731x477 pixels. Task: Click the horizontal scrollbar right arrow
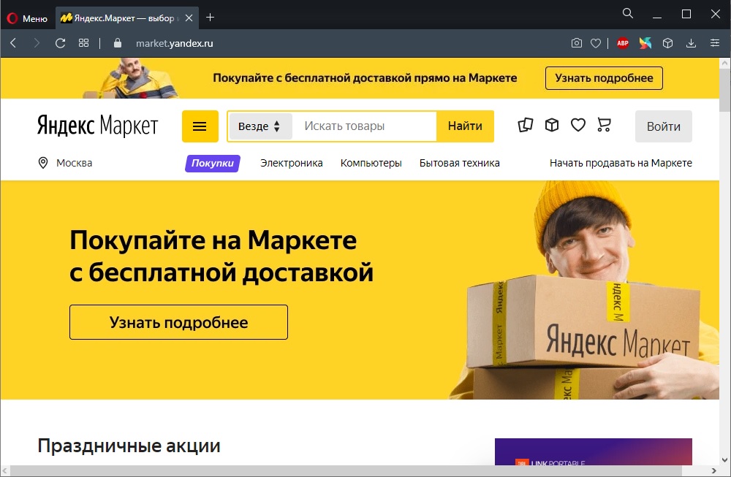pos(713,471)
